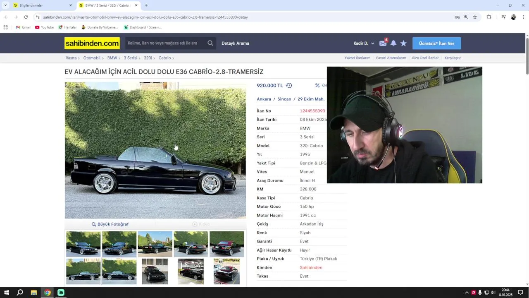Reload the page
529x298 pixels.
(26, 17)
